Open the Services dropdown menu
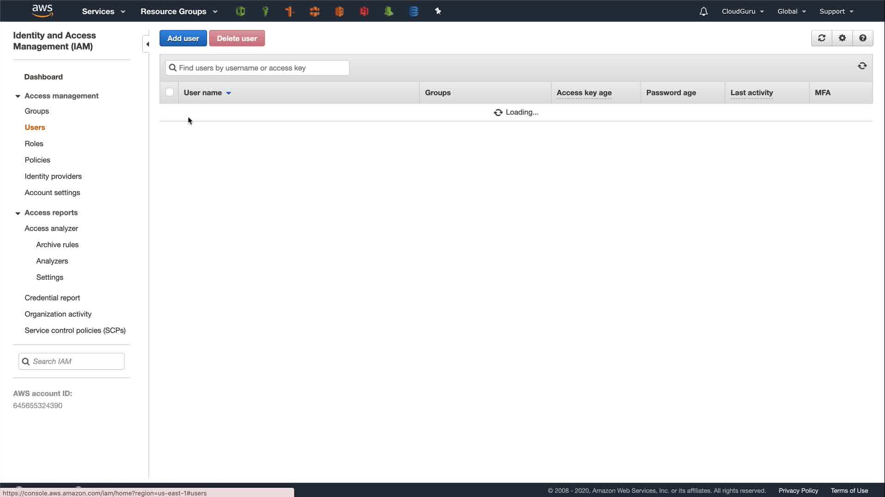Screen dimensions: 885x497 (103, 12)
